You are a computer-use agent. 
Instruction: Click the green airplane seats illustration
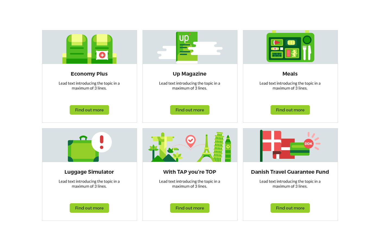pos(89,49)
